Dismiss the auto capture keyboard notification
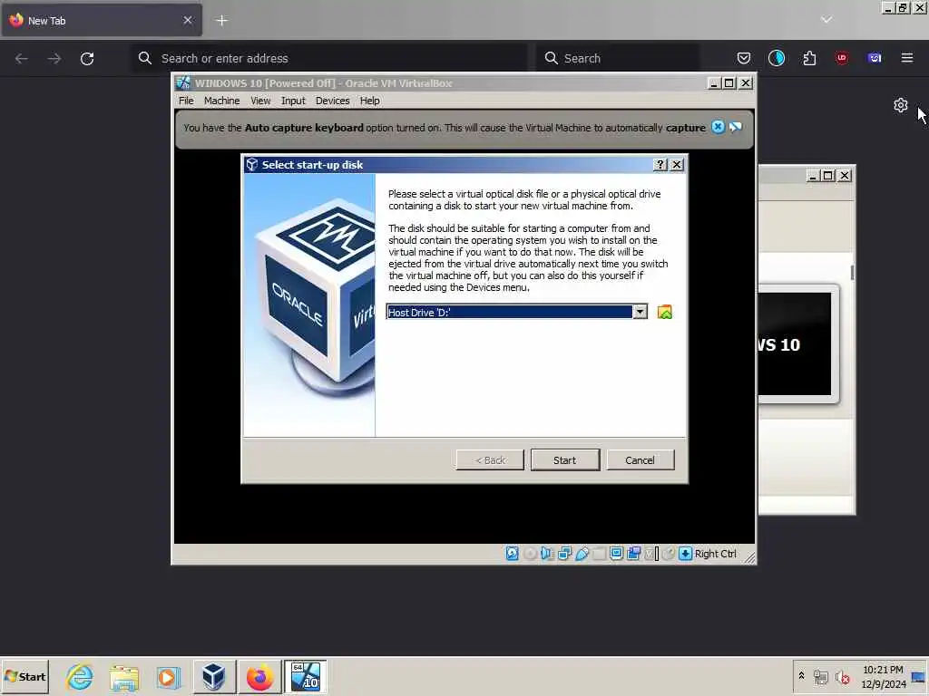This screenshot has width=929, height=696. click(x=718, y=127)
